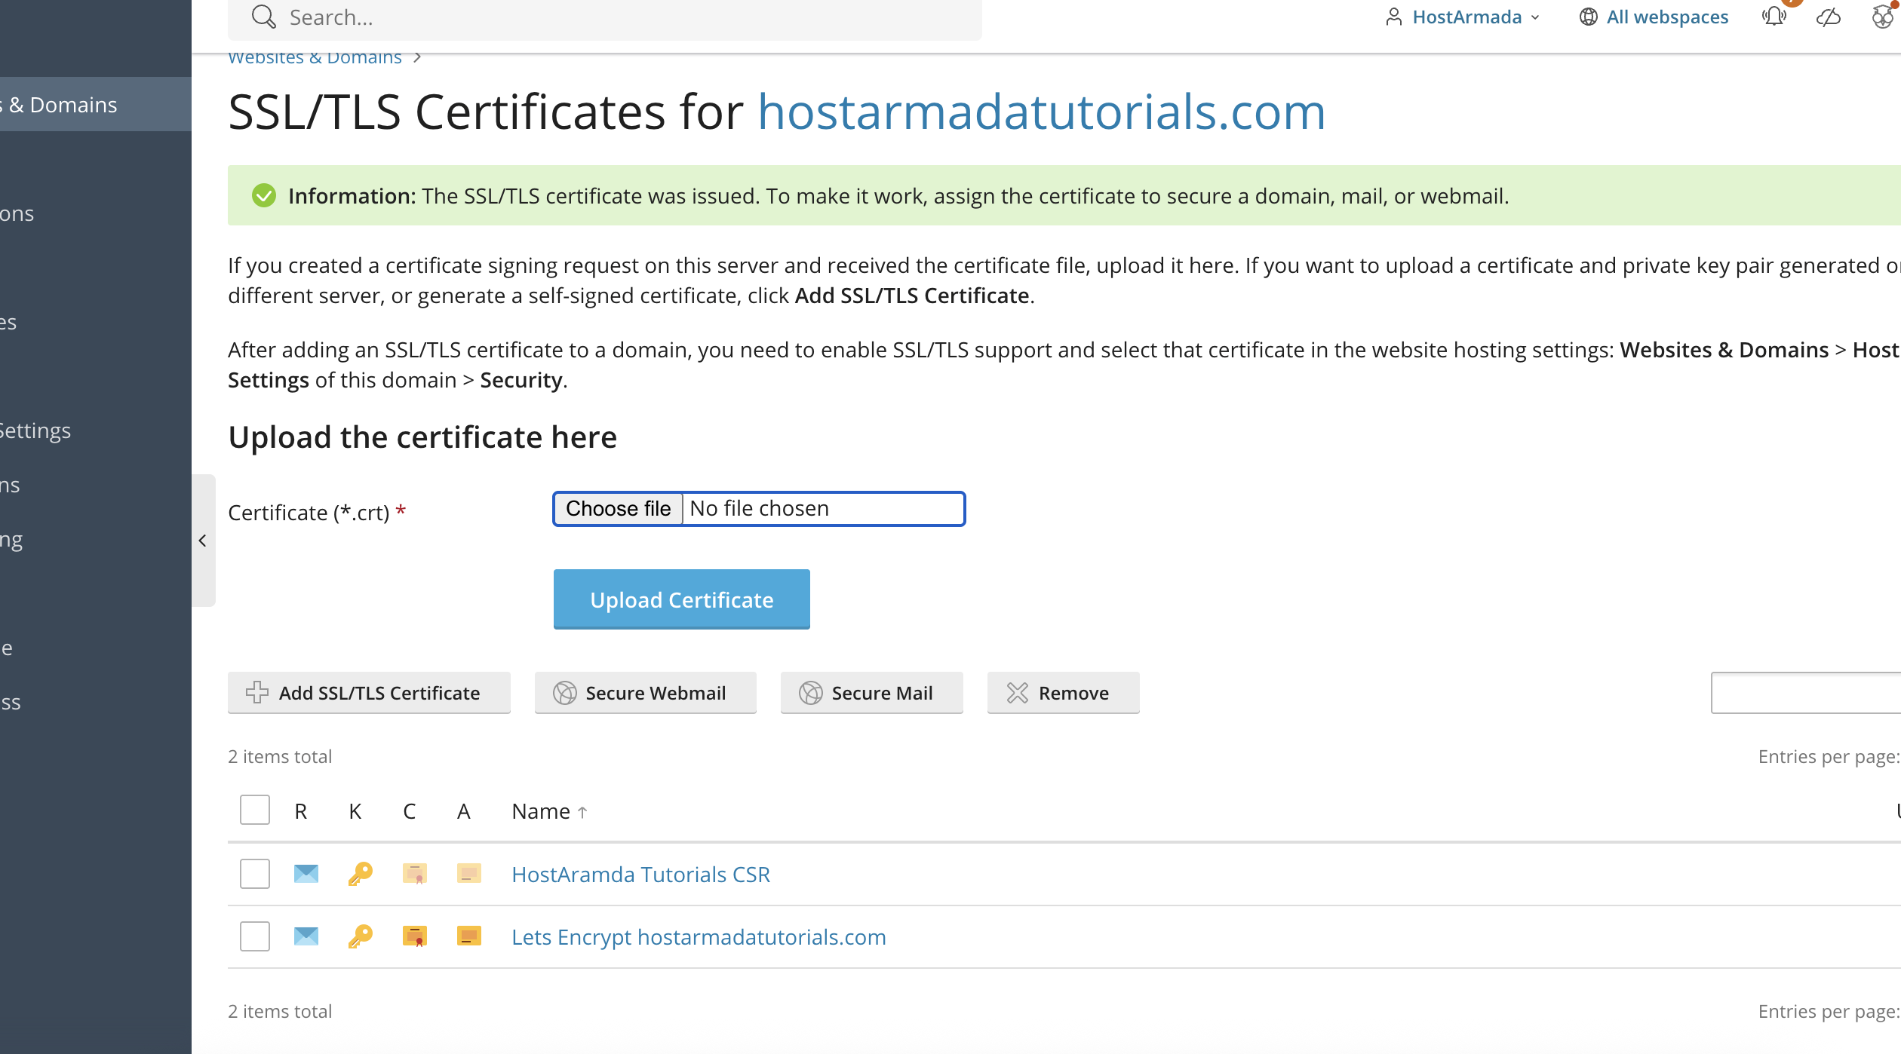This screenshot has height=1054, width=1901.
Task: Click the cloud sync icon in header
Action: point(1829,17)
